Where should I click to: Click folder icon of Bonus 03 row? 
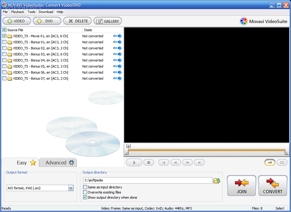[10, 54]
